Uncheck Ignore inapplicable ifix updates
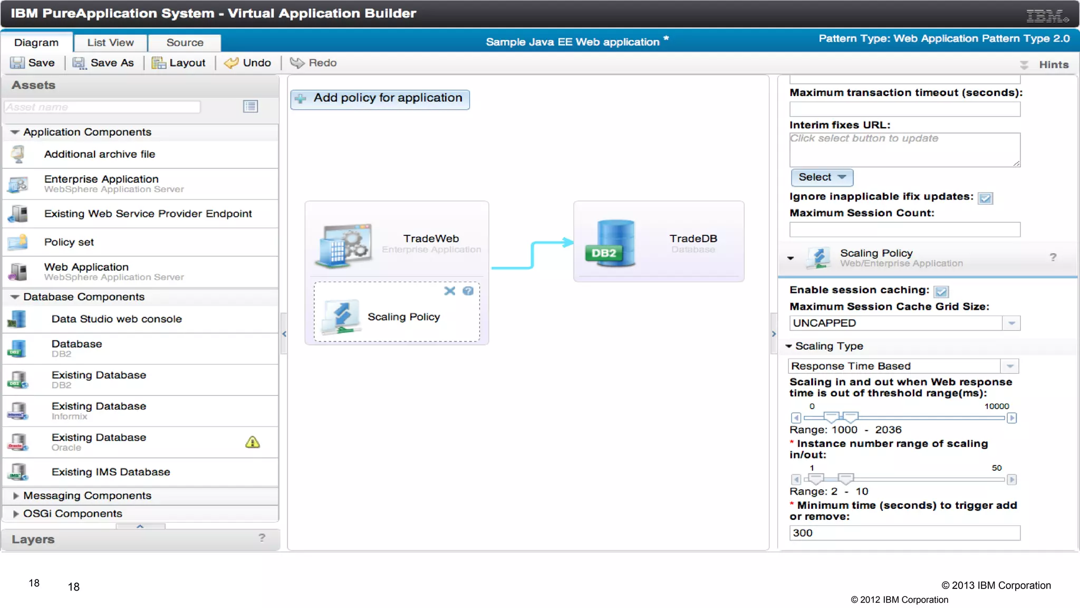Screen dimensions: 1080x608 pos(985,198)
